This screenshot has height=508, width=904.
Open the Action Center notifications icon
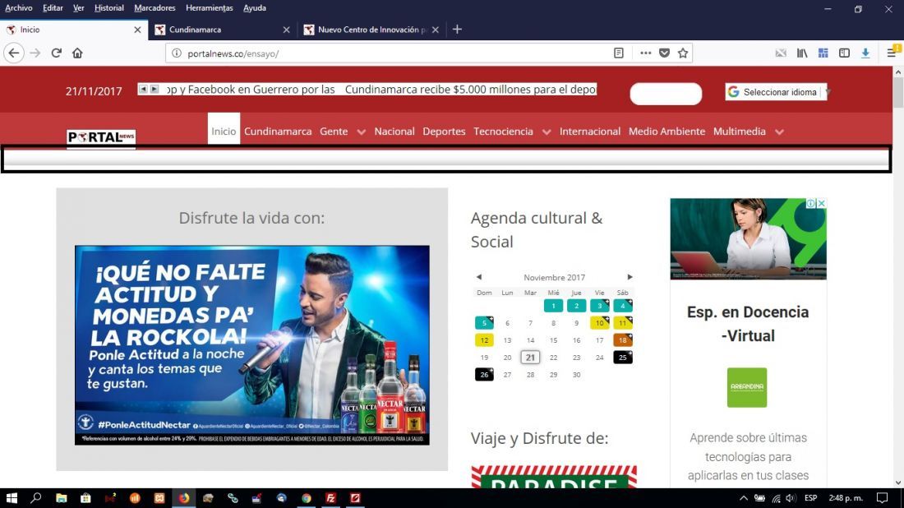coord(882,498)
